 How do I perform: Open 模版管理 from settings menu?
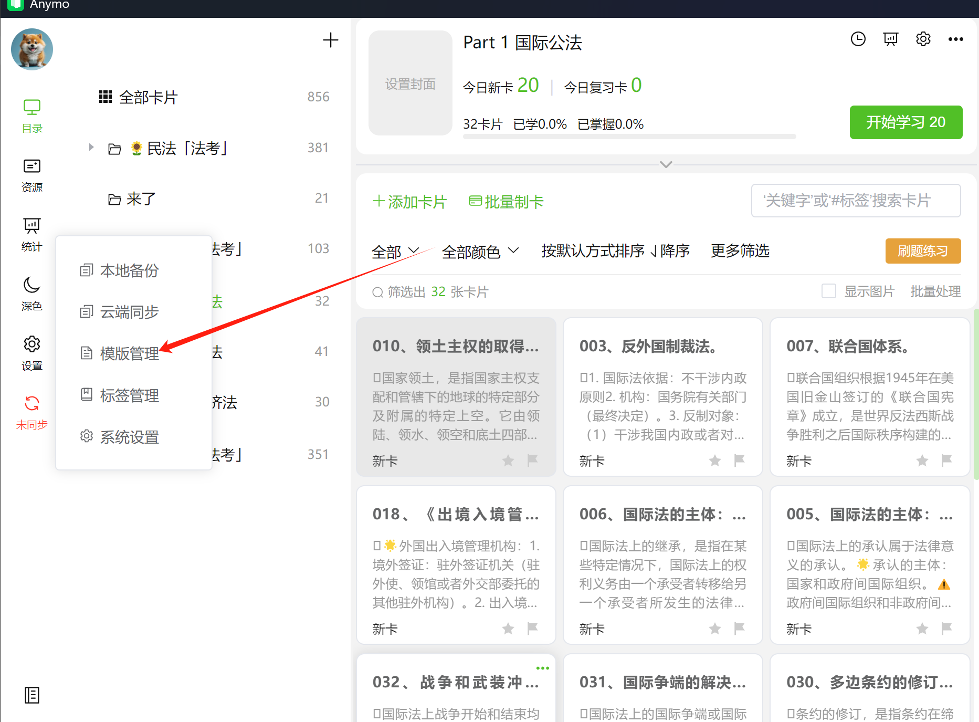(x=119, y=353)
